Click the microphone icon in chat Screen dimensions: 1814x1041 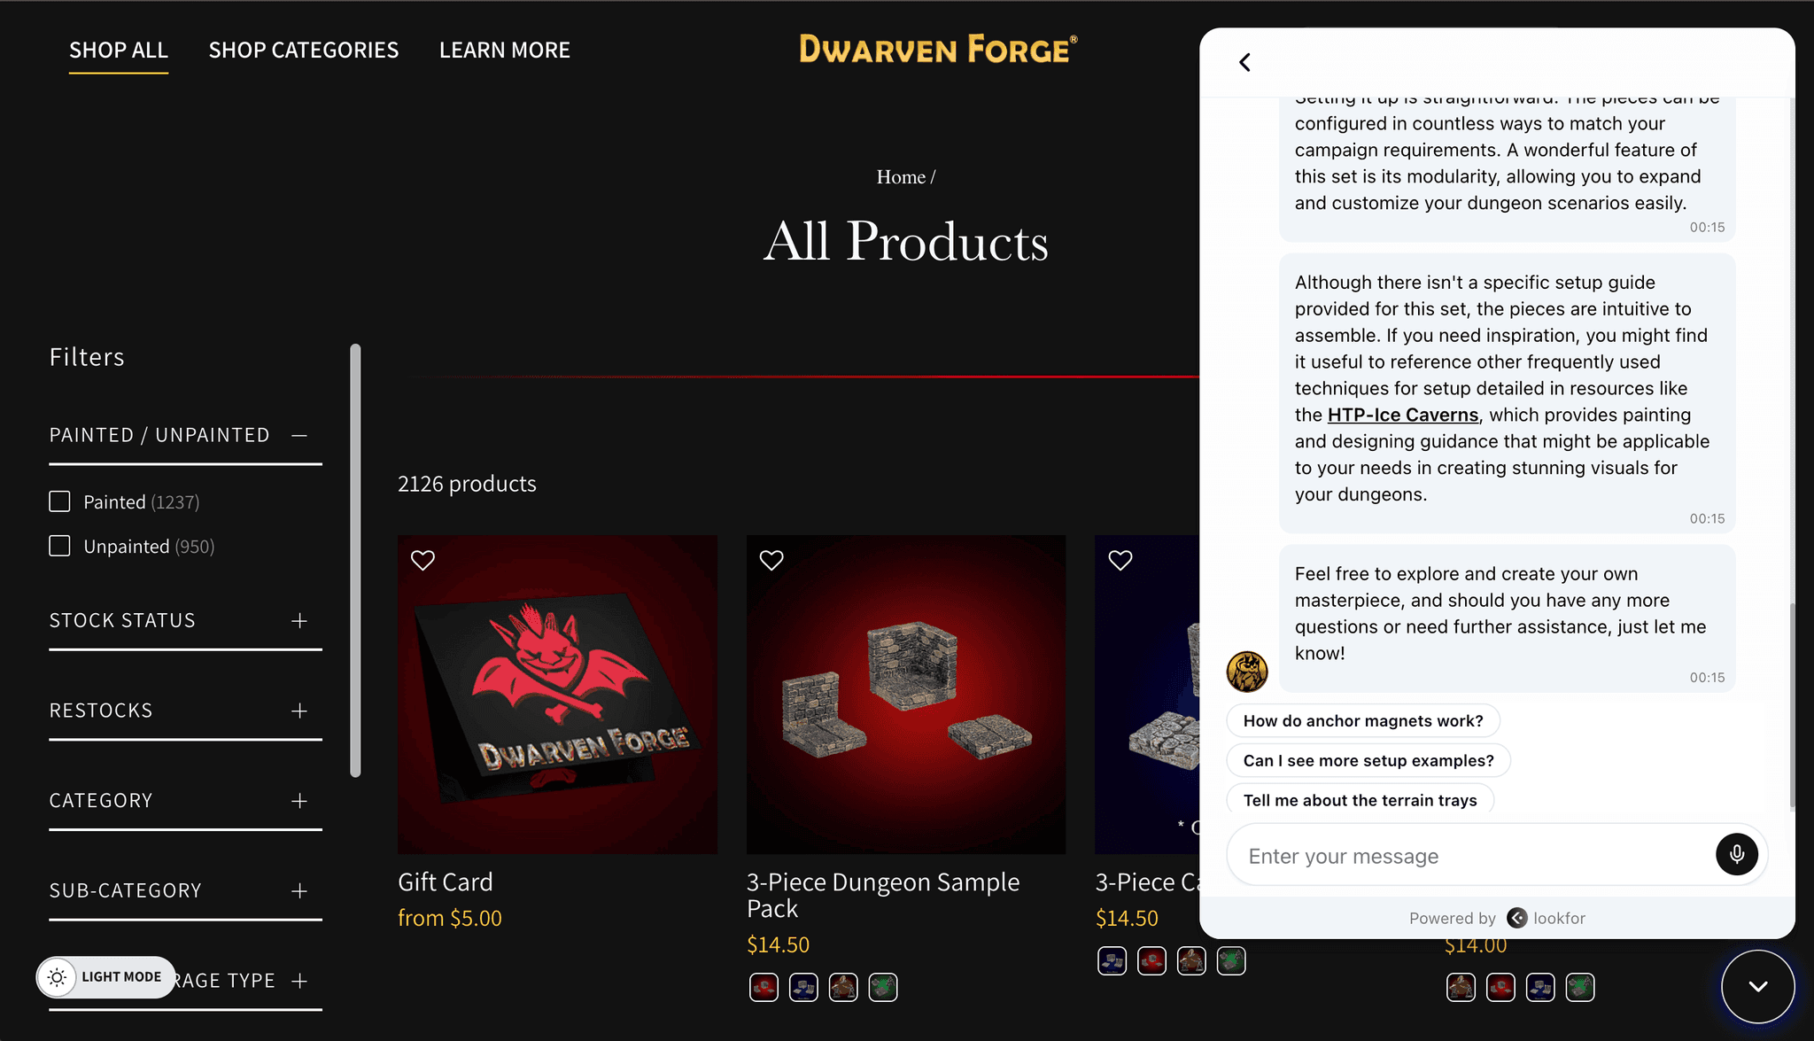1737,854
